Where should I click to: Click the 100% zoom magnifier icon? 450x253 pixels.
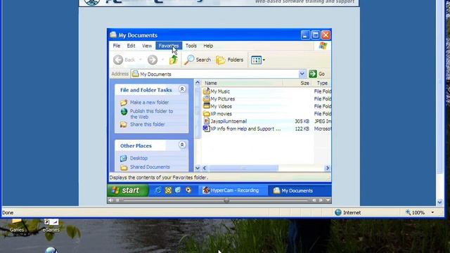[x=408, y=212]
